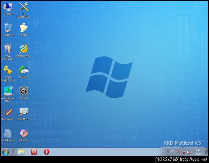Open AutoBackup 4tech shortcut
This screenshot has width=209, height=163.
[x=8, y=94]
